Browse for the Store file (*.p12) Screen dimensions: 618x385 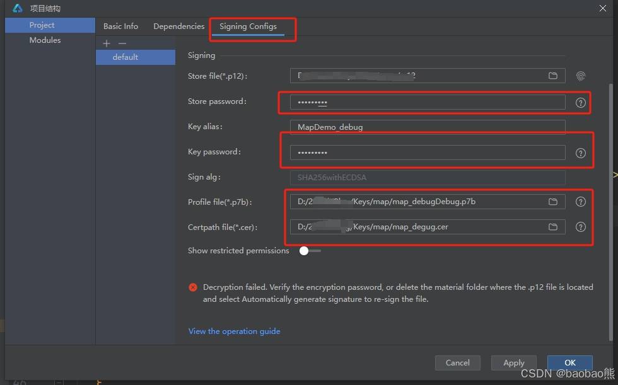click(553, 76)
